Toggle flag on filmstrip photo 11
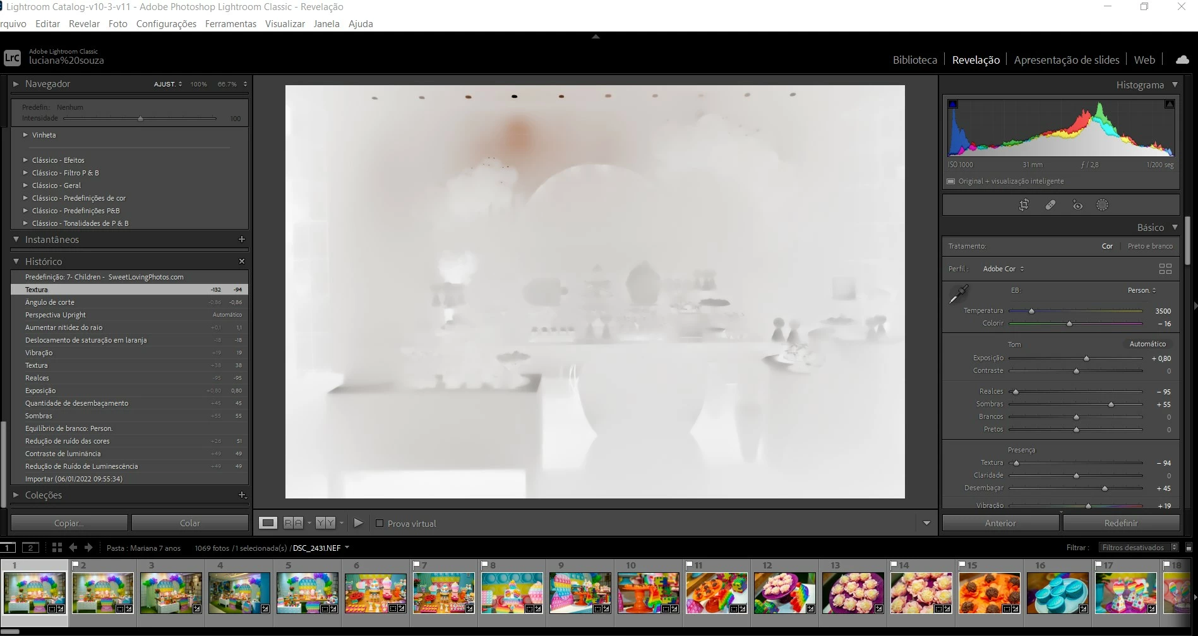Image resolution: width=1198 pixels, height=636 pixels. tap(689, 565)
